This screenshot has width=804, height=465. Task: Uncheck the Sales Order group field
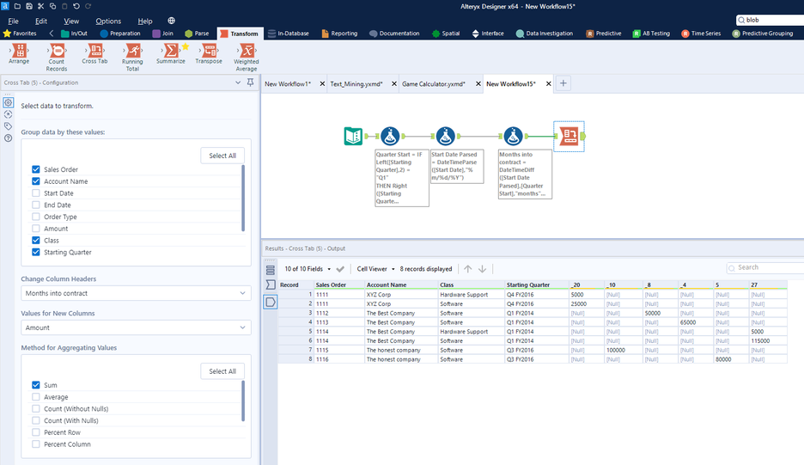tap(36, 170)
